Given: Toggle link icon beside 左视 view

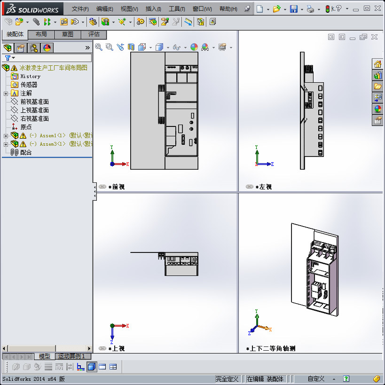Looking at the screenshot, I should click(x=250, y=187).
